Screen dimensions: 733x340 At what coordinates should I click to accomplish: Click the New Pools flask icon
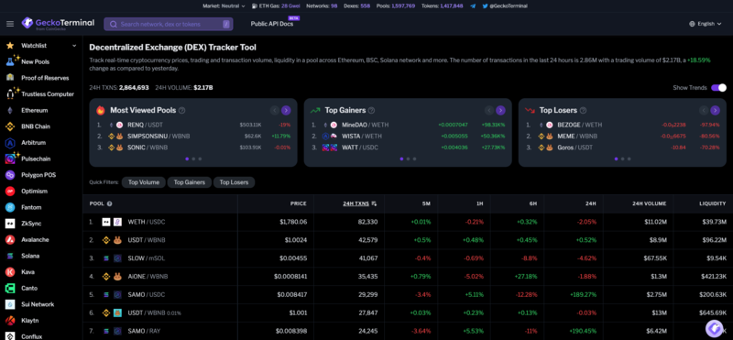[10, 61]
